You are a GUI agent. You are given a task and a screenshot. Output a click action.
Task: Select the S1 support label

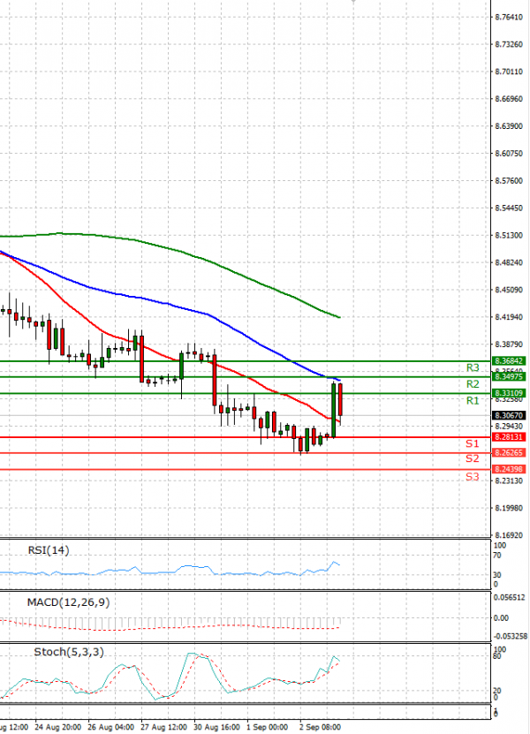point(473,443)
